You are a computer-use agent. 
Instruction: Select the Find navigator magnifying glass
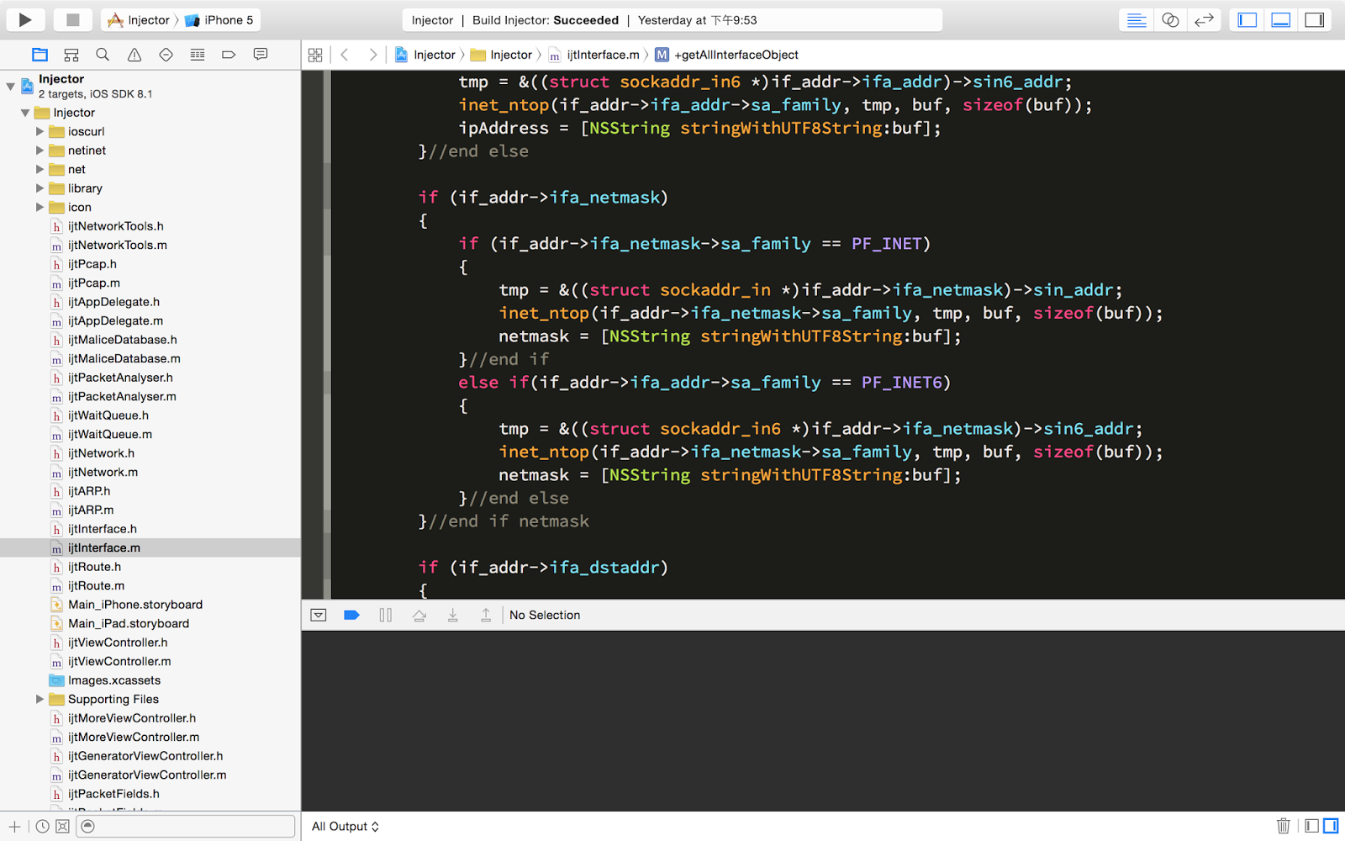point(103,54)
